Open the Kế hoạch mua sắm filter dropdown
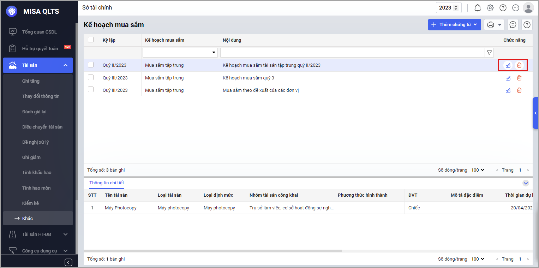 tap(180, 53)
